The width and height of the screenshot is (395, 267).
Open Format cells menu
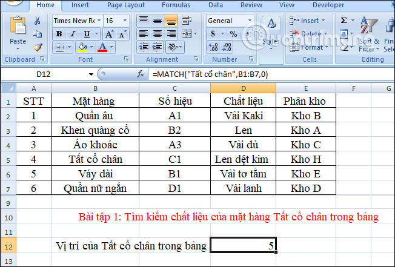pos(309,47)
